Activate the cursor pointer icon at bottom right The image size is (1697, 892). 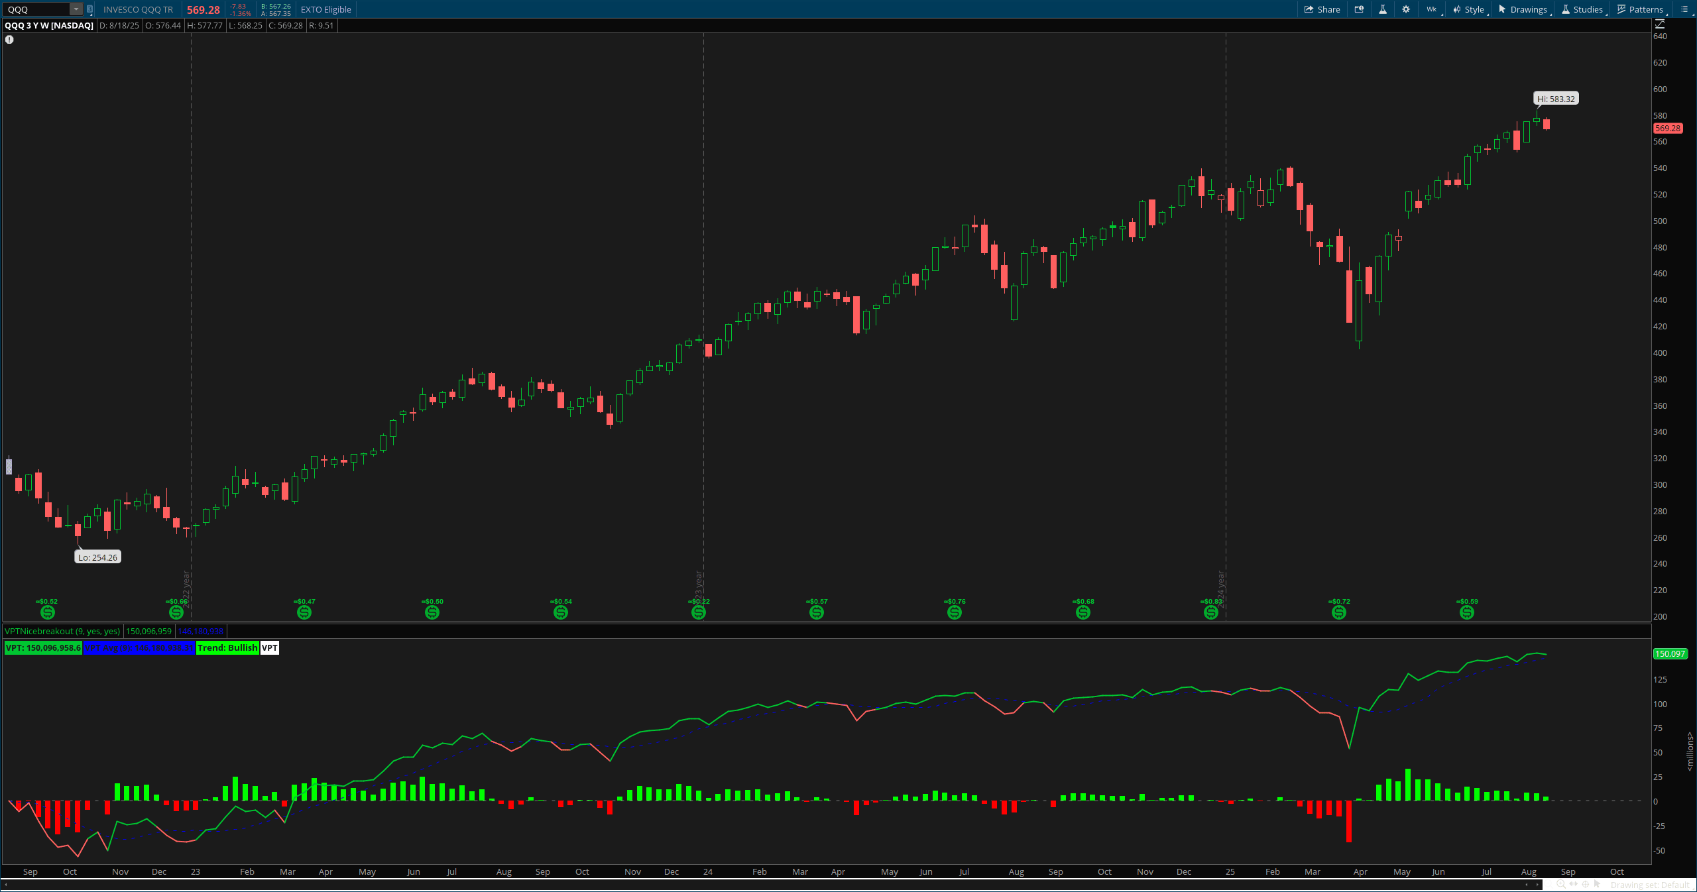(1598, 885)
